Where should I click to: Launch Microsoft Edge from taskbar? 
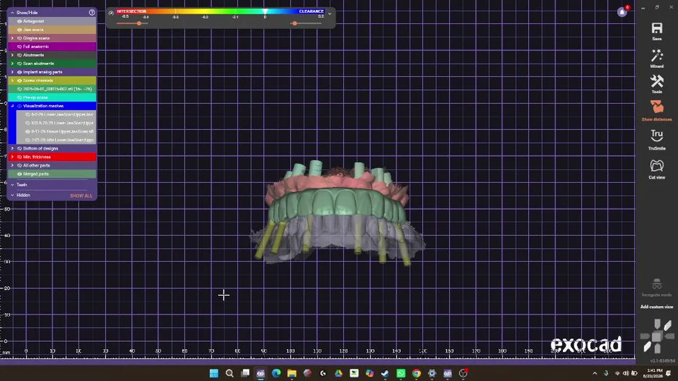point(276,374)
